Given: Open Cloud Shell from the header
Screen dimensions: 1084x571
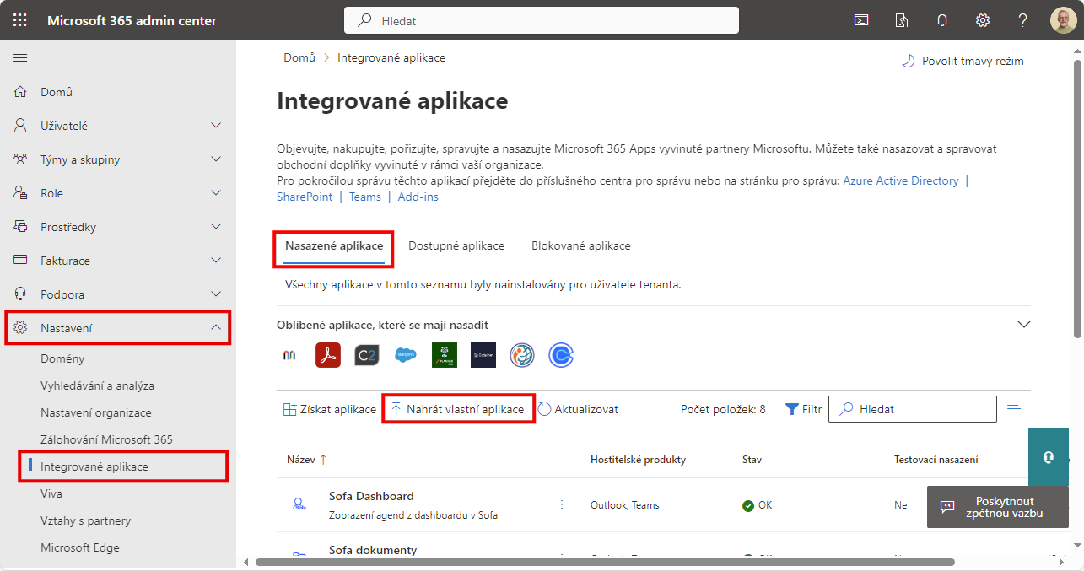Looking at the screenshot, I should (861, 20).
